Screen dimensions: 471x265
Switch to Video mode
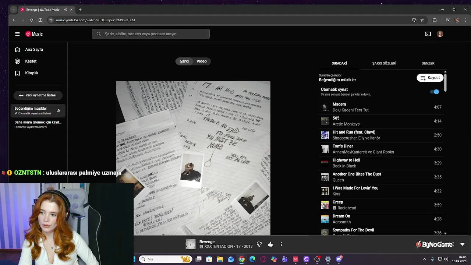coord(202,61)
